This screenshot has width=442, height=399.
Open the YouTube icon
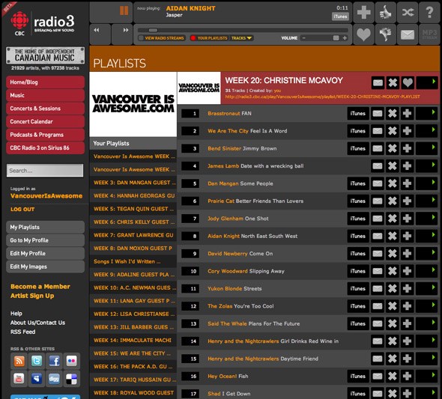19,379
